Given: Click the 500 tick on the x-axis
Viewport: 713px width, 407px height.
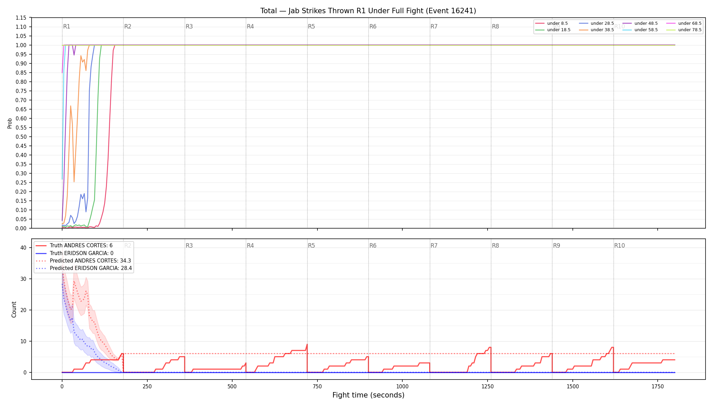Looking at the screenshot, I should (232, 386).
